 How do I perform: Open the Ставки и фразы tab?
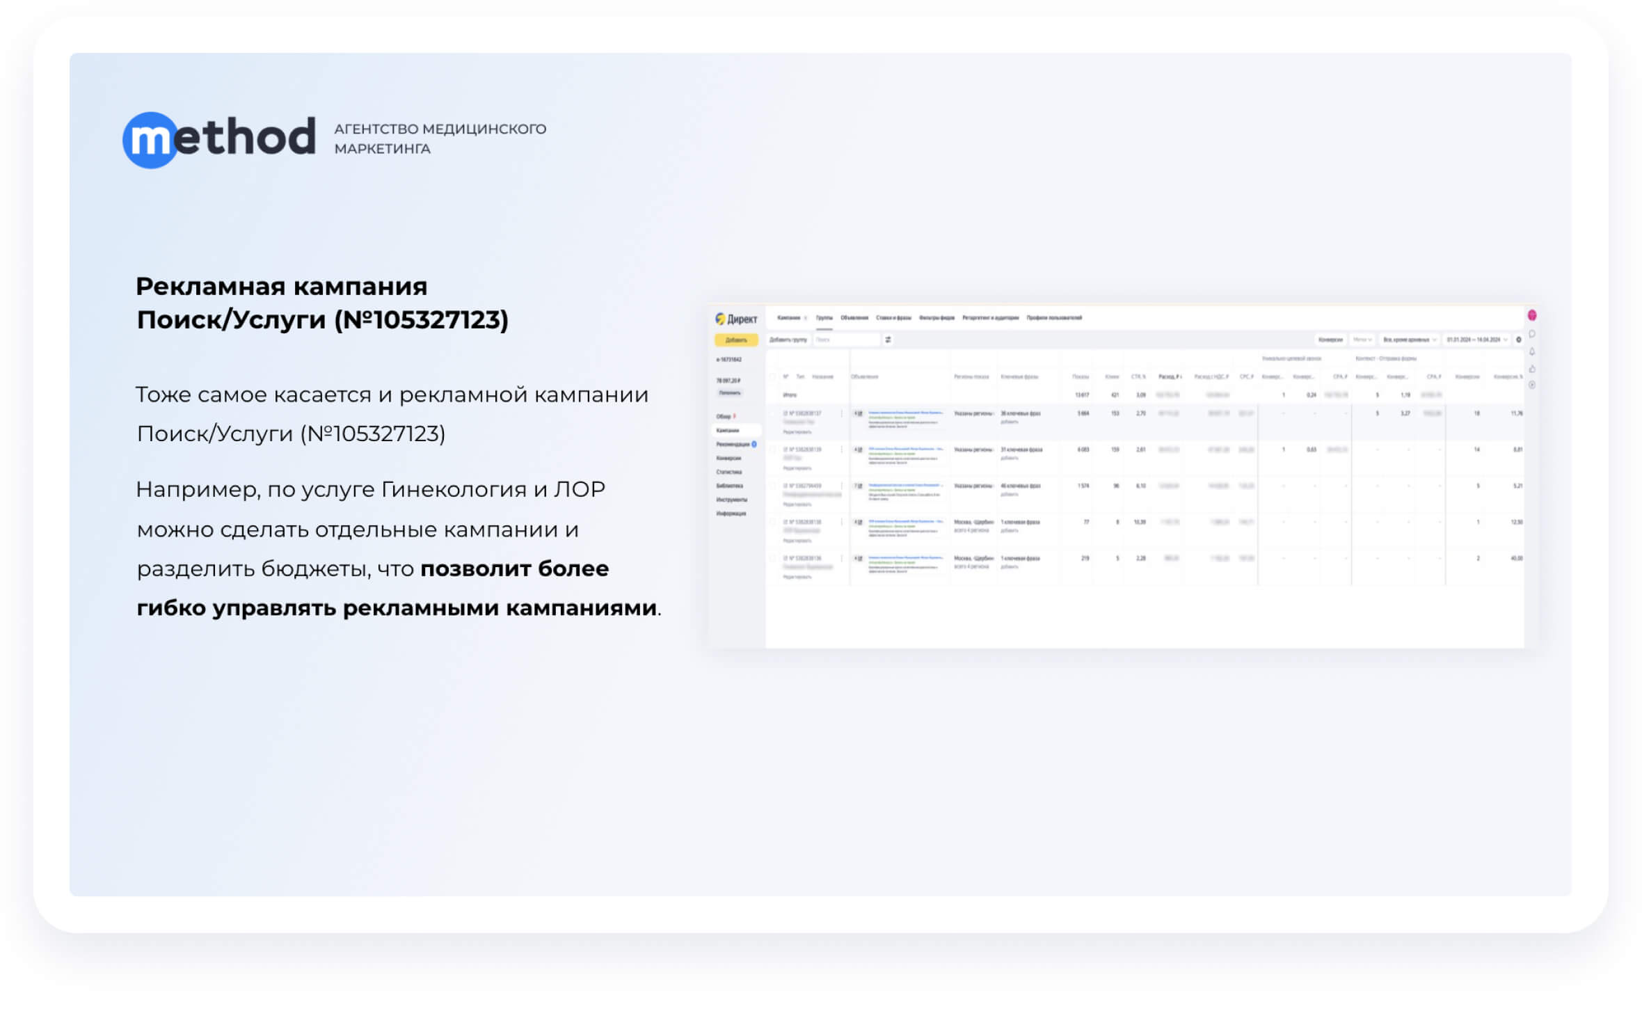[x=893, y=318]
